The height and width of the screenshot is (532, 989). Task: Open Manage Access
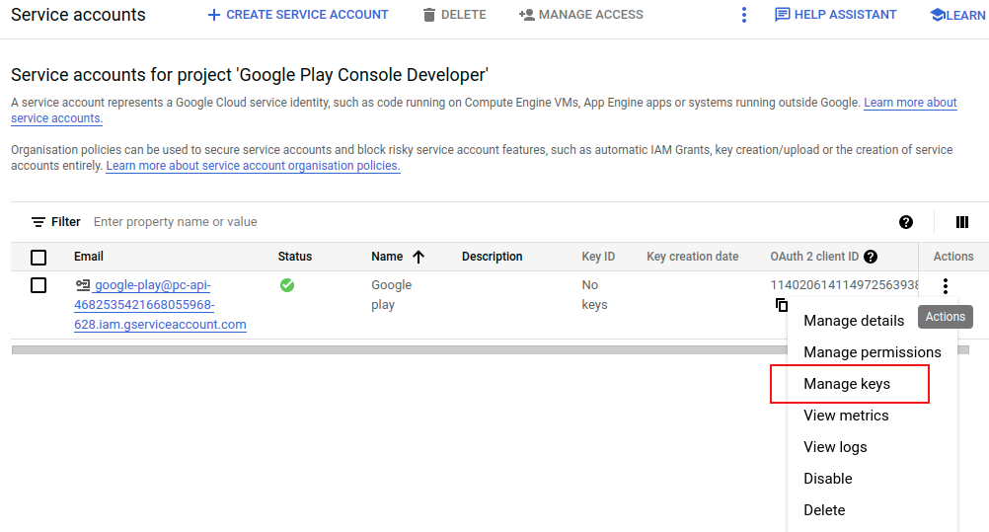click(x=581, y=15)
